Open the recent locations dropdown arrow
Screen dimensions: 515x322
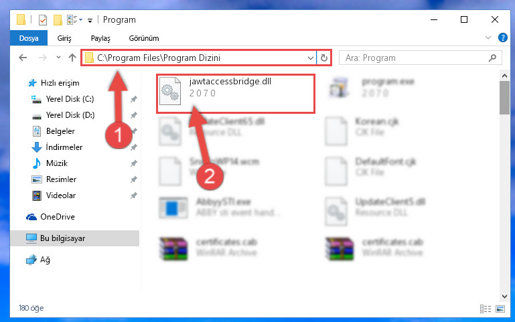[x=58, y=58]
